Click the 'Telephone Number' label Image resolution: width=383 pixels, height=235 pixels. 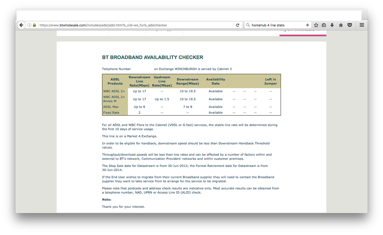click(x=116, y=69)
